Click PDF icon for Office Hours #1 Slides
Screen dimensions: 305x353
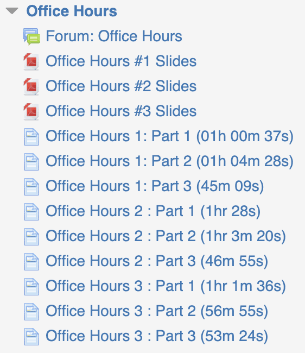(x=31, y=62)
